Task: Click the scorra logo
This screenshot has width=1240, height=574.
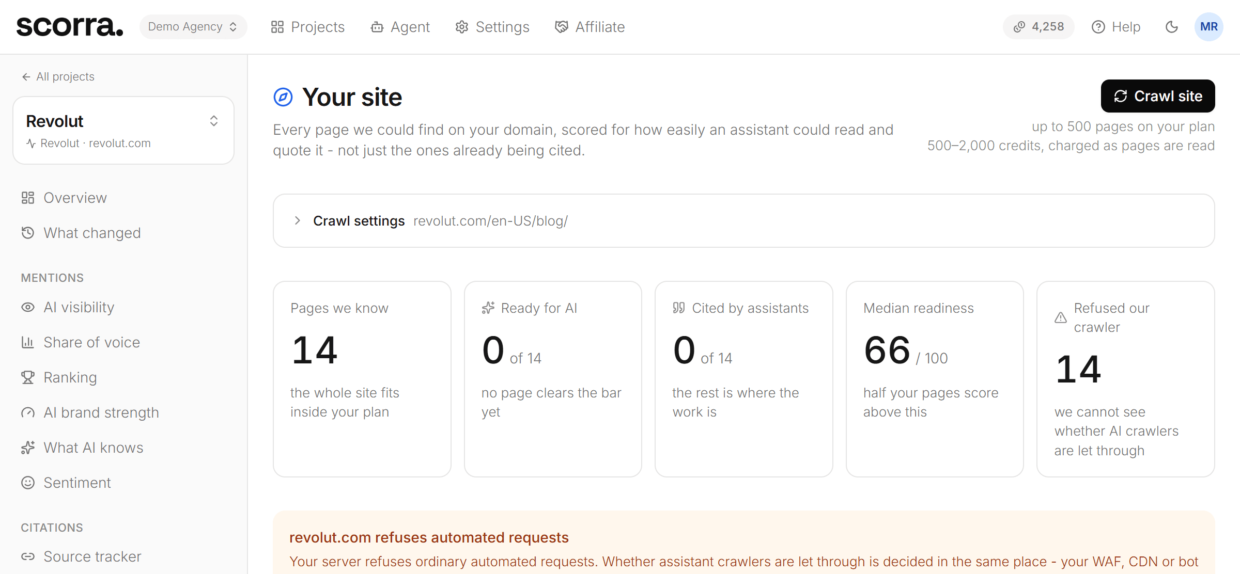Action: pos(70,27)
